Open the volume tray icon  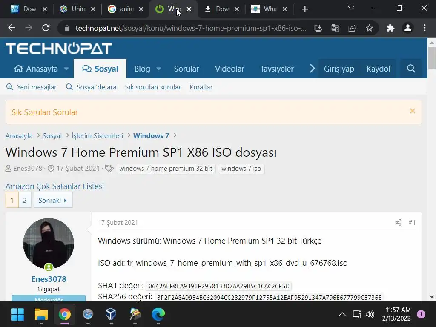pyautogui.click(x=370, y=315)
